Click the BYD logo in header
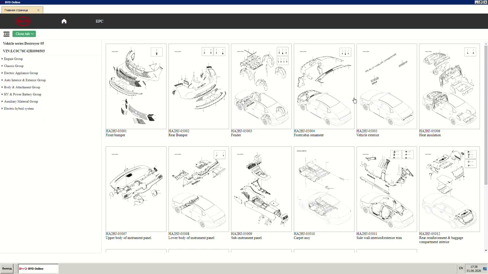 pyautogui.click(x=23, y=21)
